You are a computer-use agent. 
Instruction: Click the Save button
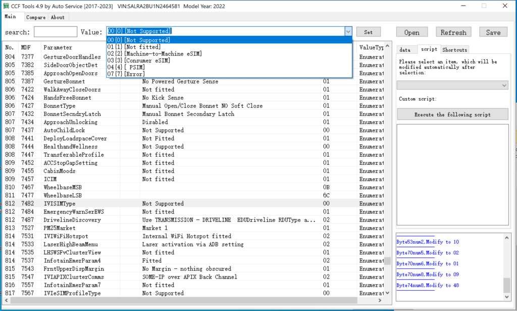tap(493, 32)
